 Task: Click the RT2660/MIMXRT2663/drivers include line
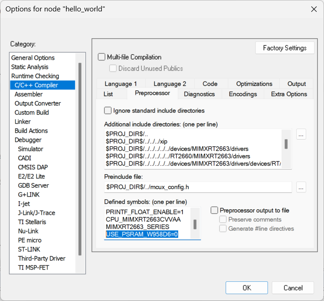tap(178, 156)
